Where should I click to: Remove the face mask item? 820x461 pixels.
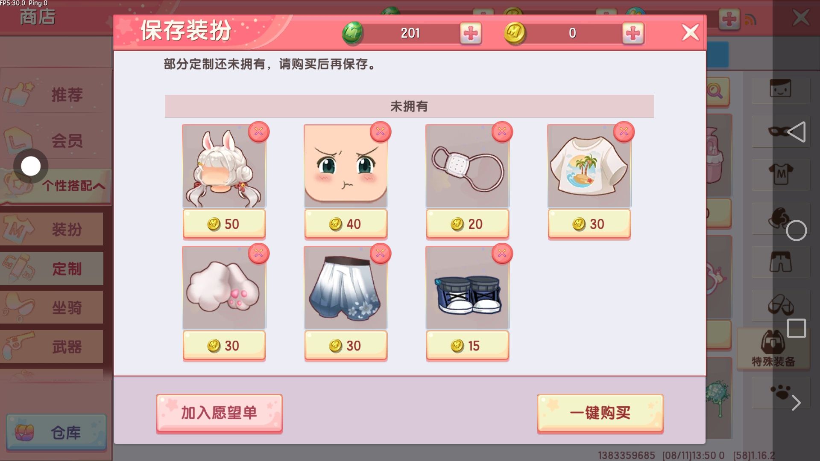pyautogui.click(x=502, y=131)
